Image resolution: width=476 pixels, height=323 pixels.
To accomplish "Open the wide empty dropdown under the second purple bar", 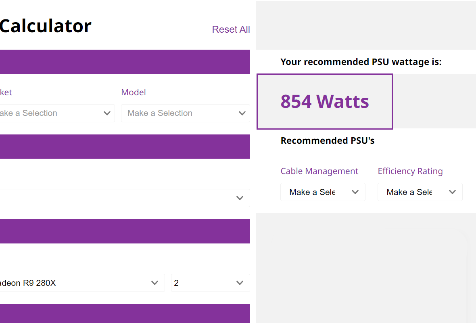I will (125, 198).
